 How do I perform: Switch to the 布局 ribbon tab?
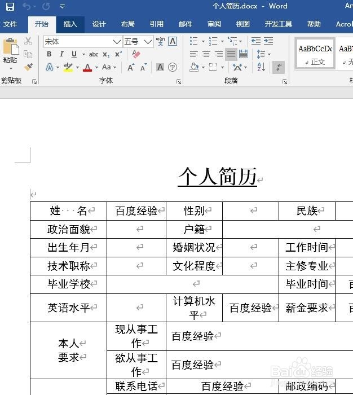[127, 24]
